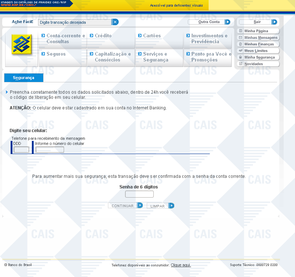This screenshot has width=295, height=277.
Task: Open the Minhas Finanças sidebar link
Action: [x=259, y=44]
